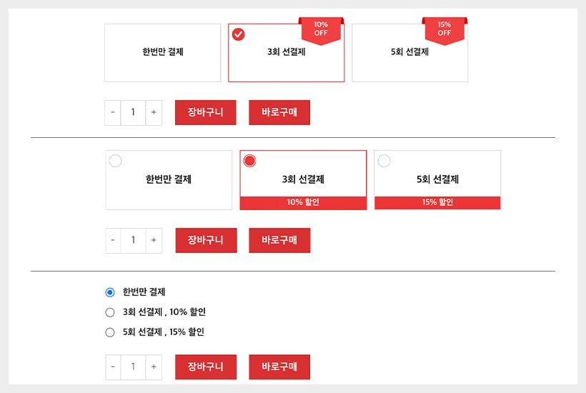Select the top 한번만 결제 card
586x393 pixels.
pyautogui.click(x=162, y=52)
